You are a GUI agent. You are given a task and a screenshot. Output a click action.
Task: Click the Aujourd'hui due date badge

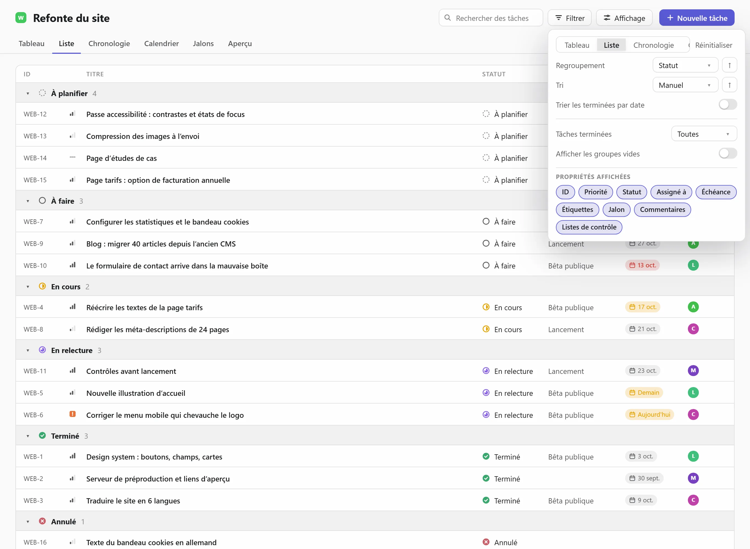[649, 414]
